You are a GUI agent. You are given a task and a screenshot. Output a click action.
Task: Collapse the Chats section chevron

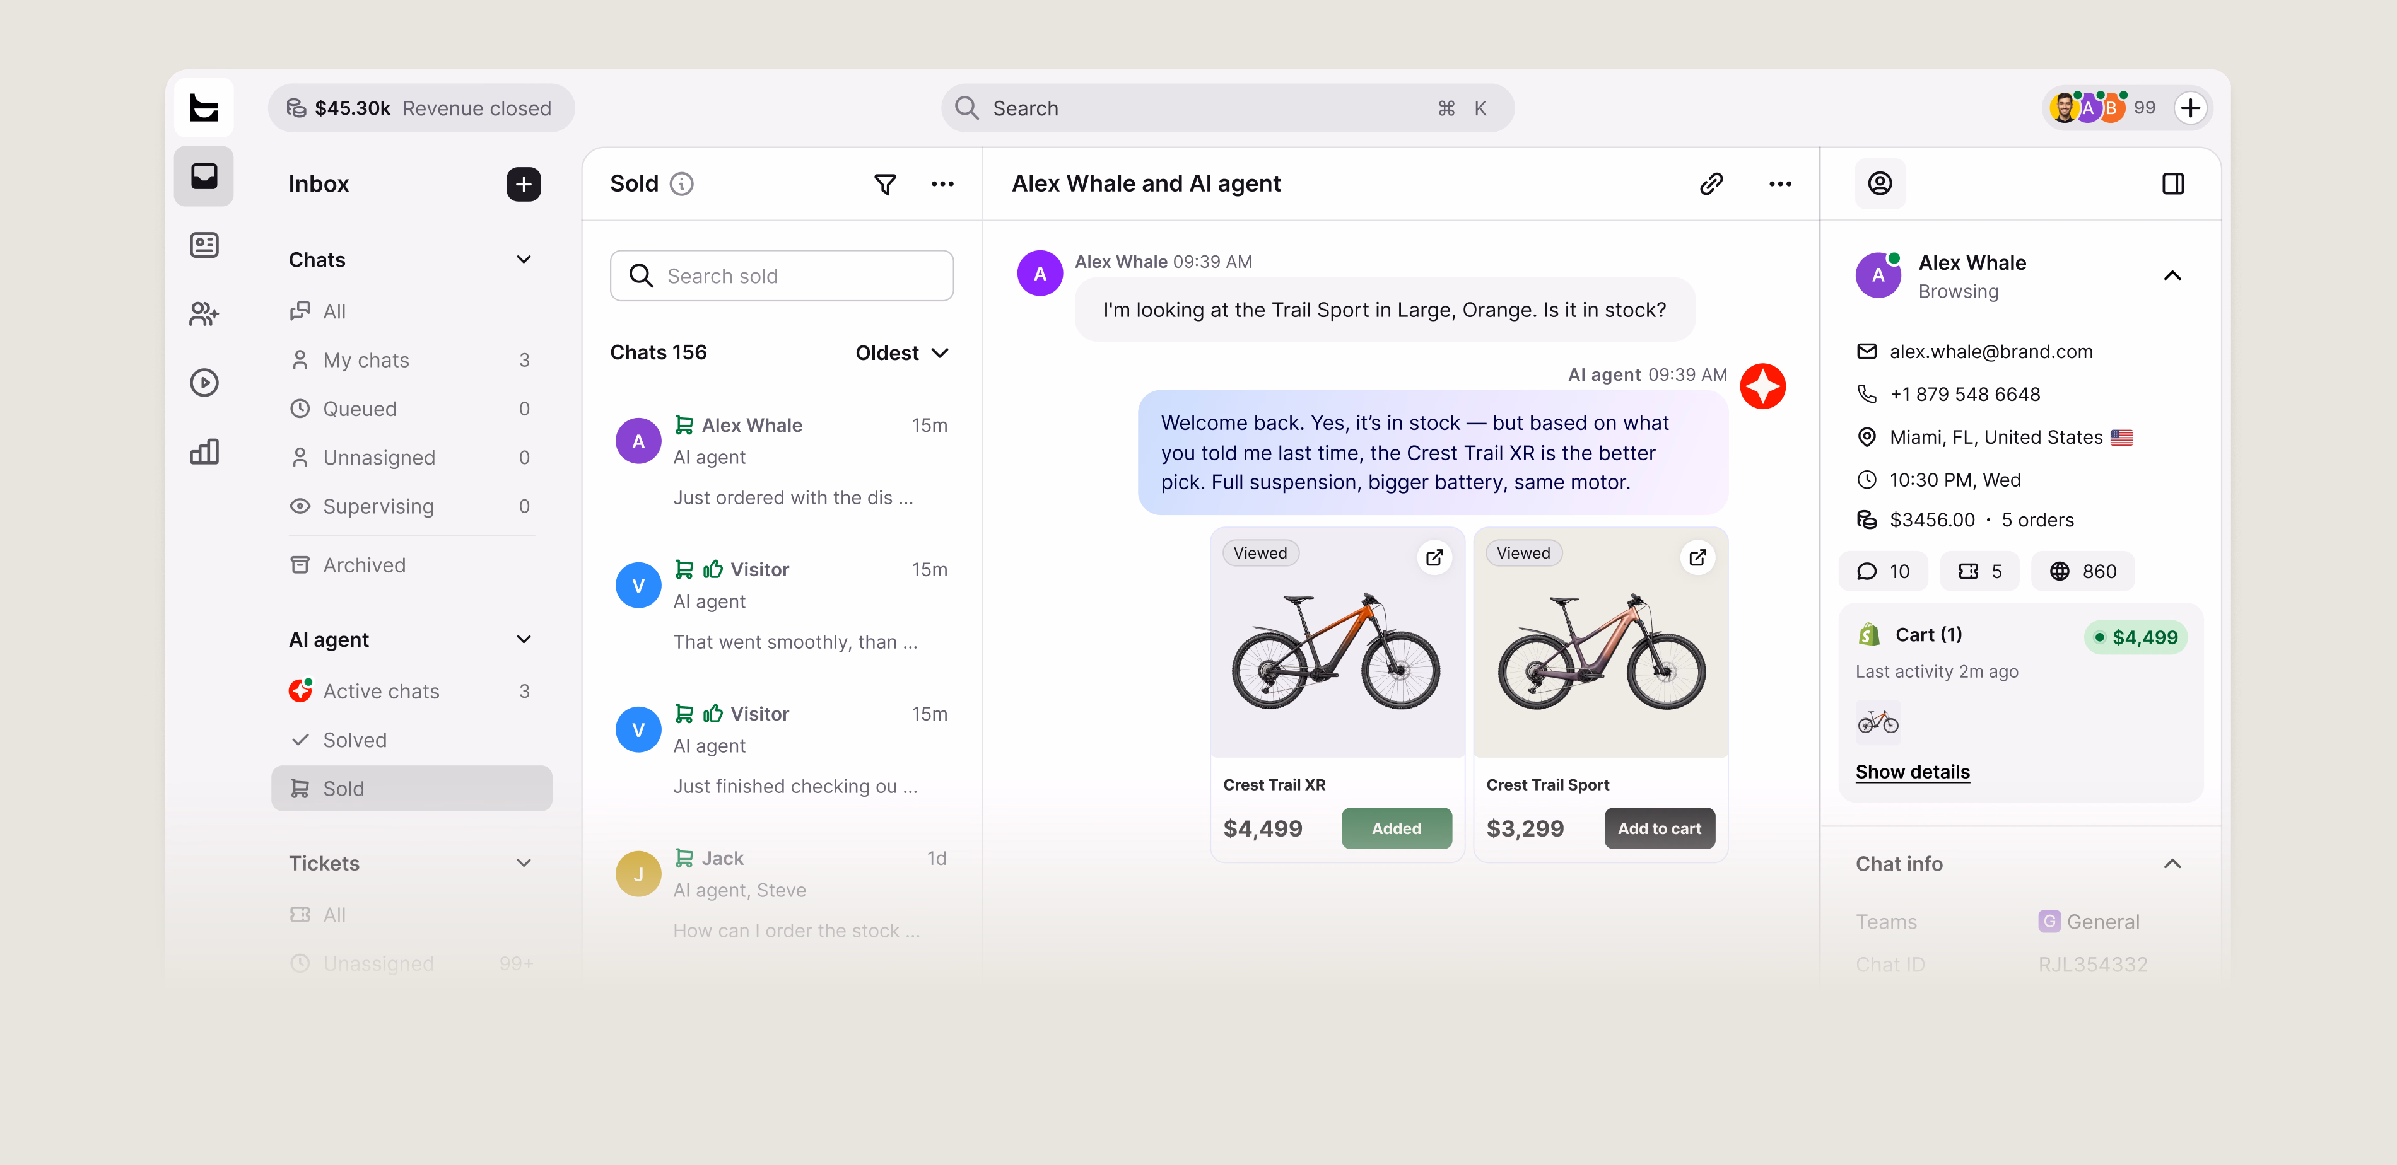(523, 259)
